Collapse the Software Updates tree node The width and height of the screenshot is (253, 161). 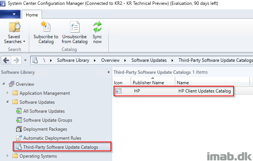(x=7, y=102)
